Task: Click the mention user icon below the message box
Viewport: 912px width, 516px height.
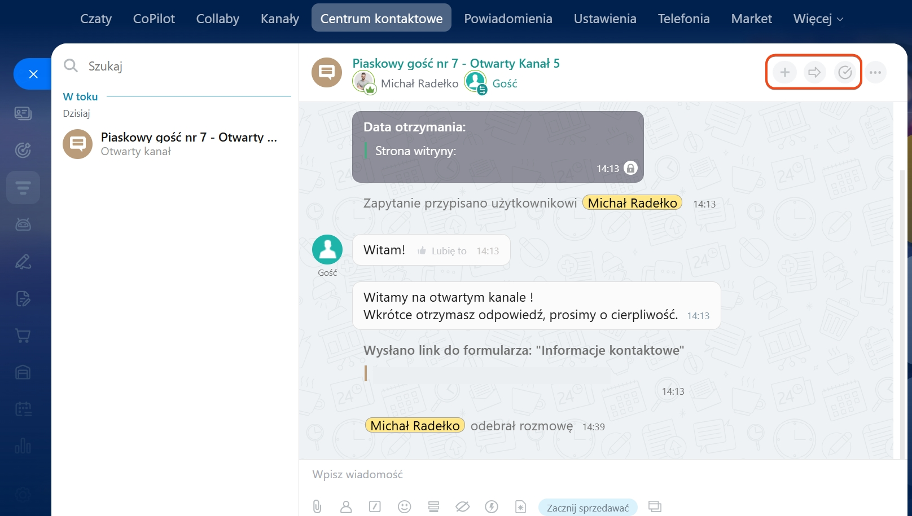Action: coord(346,506)
